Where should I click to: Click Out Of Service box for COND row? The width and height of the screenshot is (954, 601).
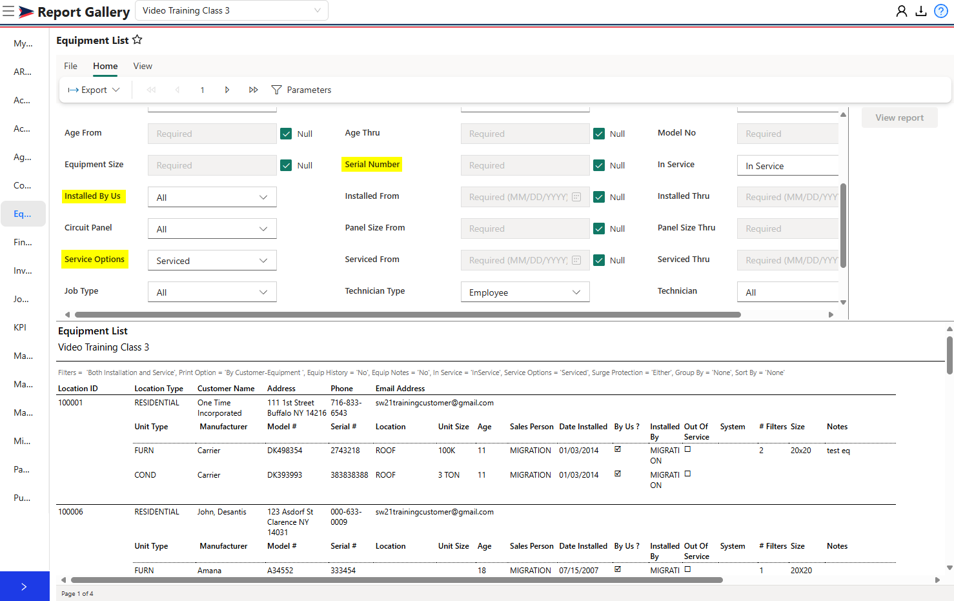point(687,474)
